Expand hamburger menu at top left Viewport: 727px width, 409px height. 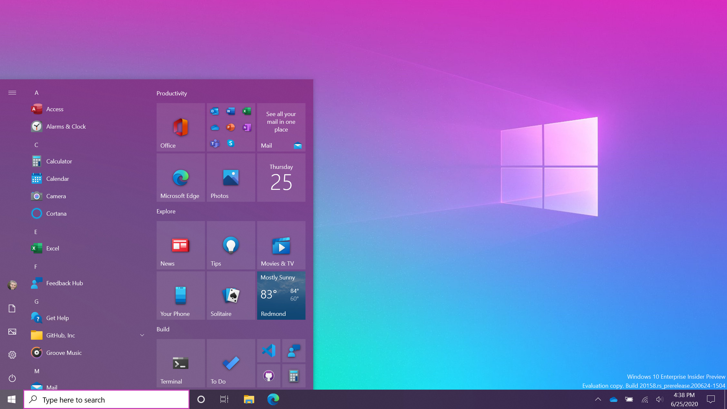pyautogui.click(x=12, y=93)
